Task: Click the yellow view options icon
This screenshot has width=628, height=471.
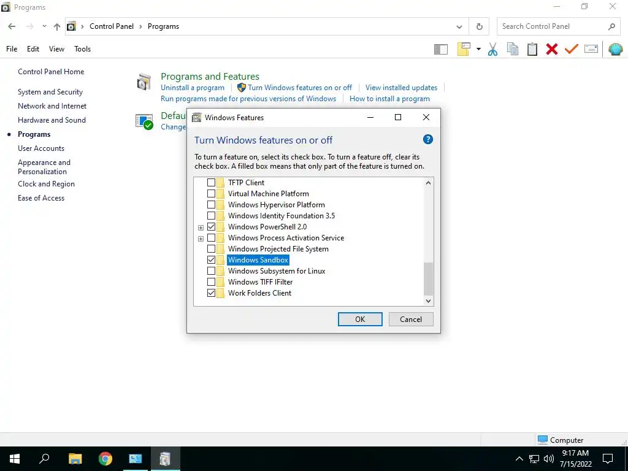Action: tap(464, 49)
